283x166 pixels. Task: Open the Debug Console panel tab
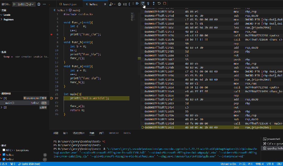click(x=79, y=133)
